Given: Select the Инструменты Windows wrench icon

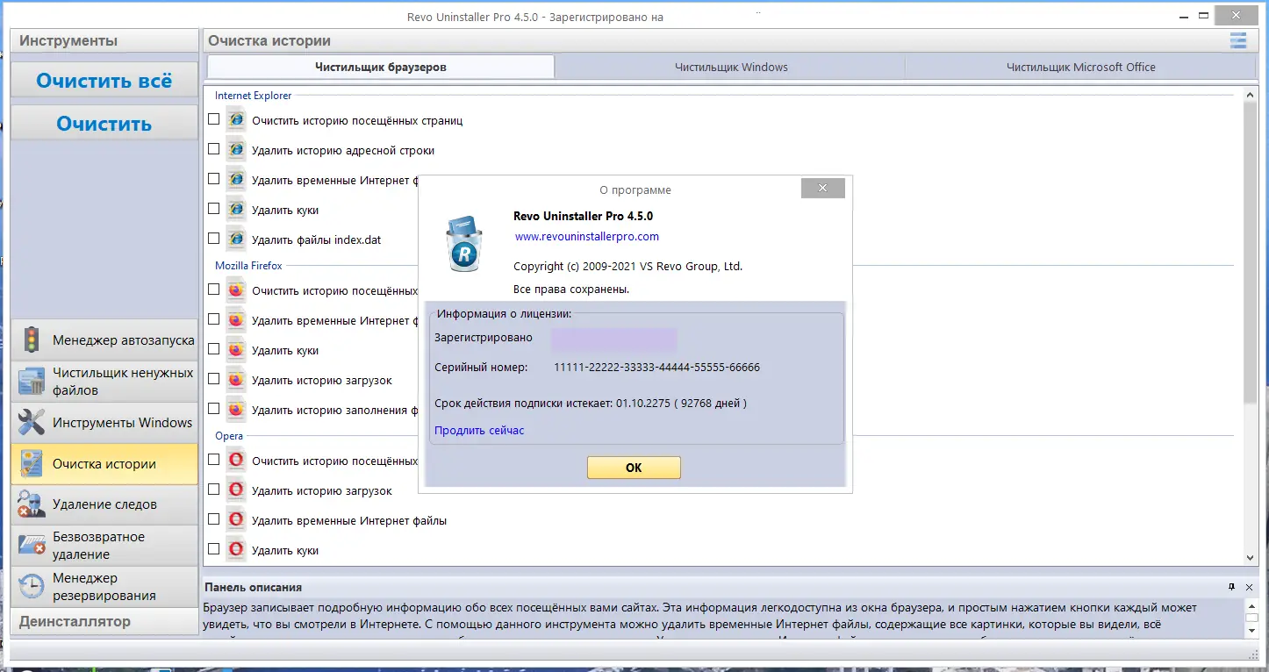Looking at the screenshot, I should [x=32, y=422].
